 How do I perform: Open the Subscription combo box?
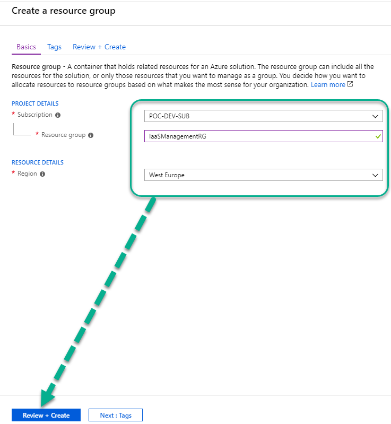tap(264, 116)
